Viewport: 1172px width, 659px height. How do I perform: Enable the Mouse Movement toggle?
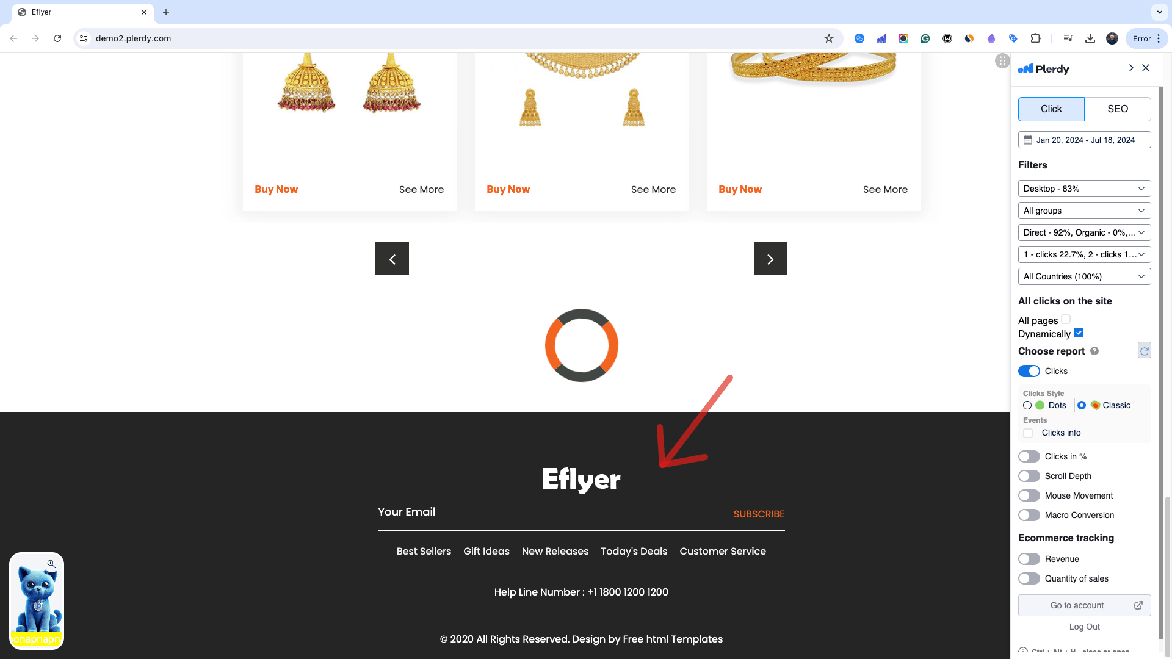pos(1030,495)
